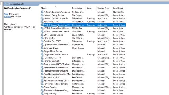Click the Stop the service link

tap(6, 14)
